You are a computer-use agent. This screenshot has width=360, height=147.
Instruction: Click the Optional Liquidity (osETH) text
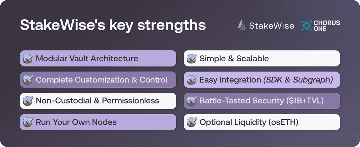point(249,122)
